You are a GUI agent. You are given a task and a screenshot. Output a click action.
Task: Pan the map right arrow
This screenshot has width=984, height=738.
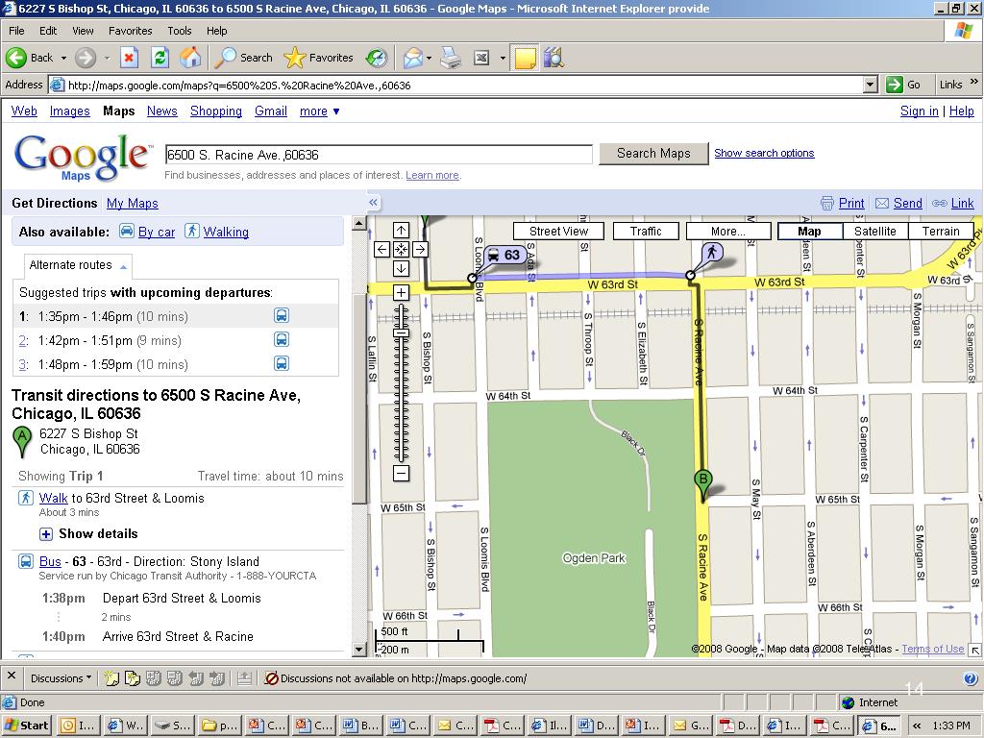click(x=421, y=249)
